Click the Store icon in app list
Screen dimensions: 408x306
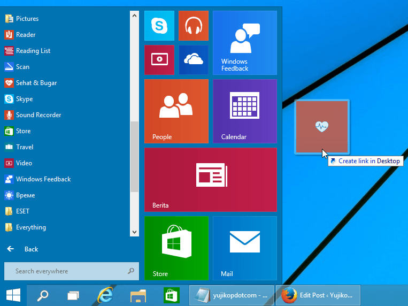(9, 131)
